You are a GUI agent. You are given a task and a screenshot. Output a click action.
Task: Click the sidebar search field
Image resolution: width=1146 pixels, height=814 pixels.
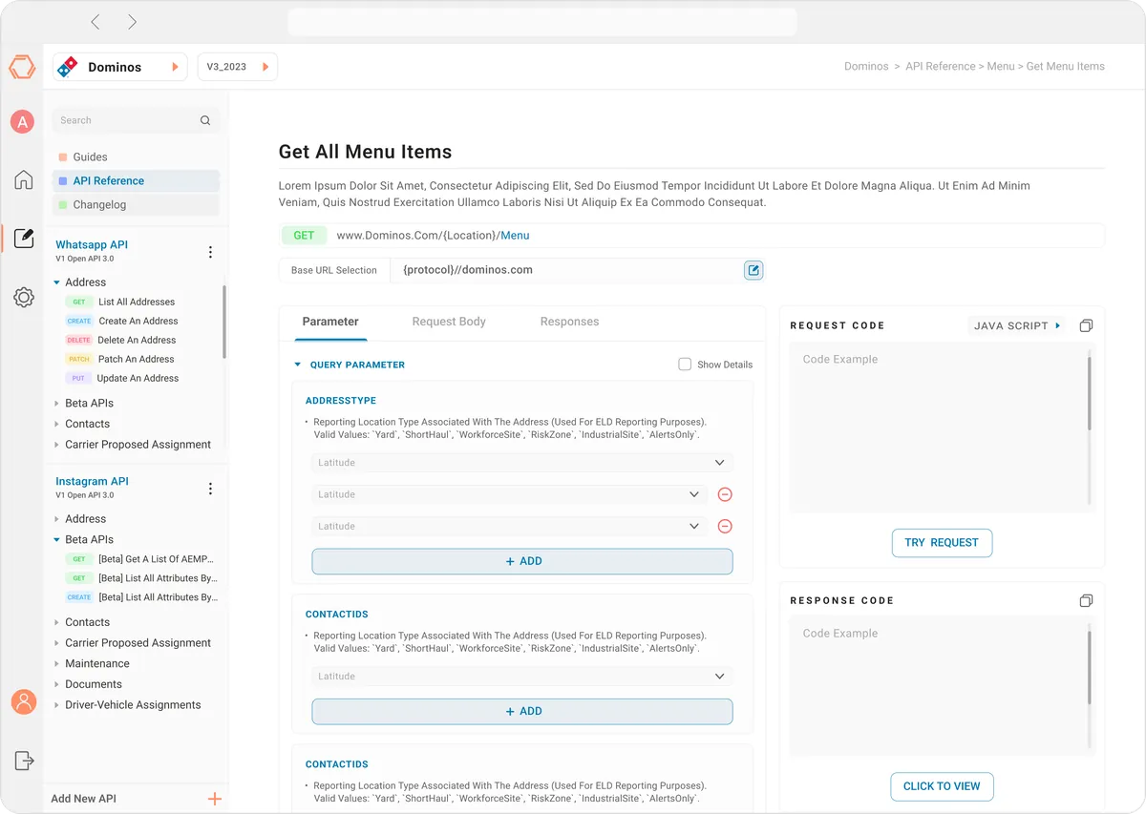tap(136, 120)
